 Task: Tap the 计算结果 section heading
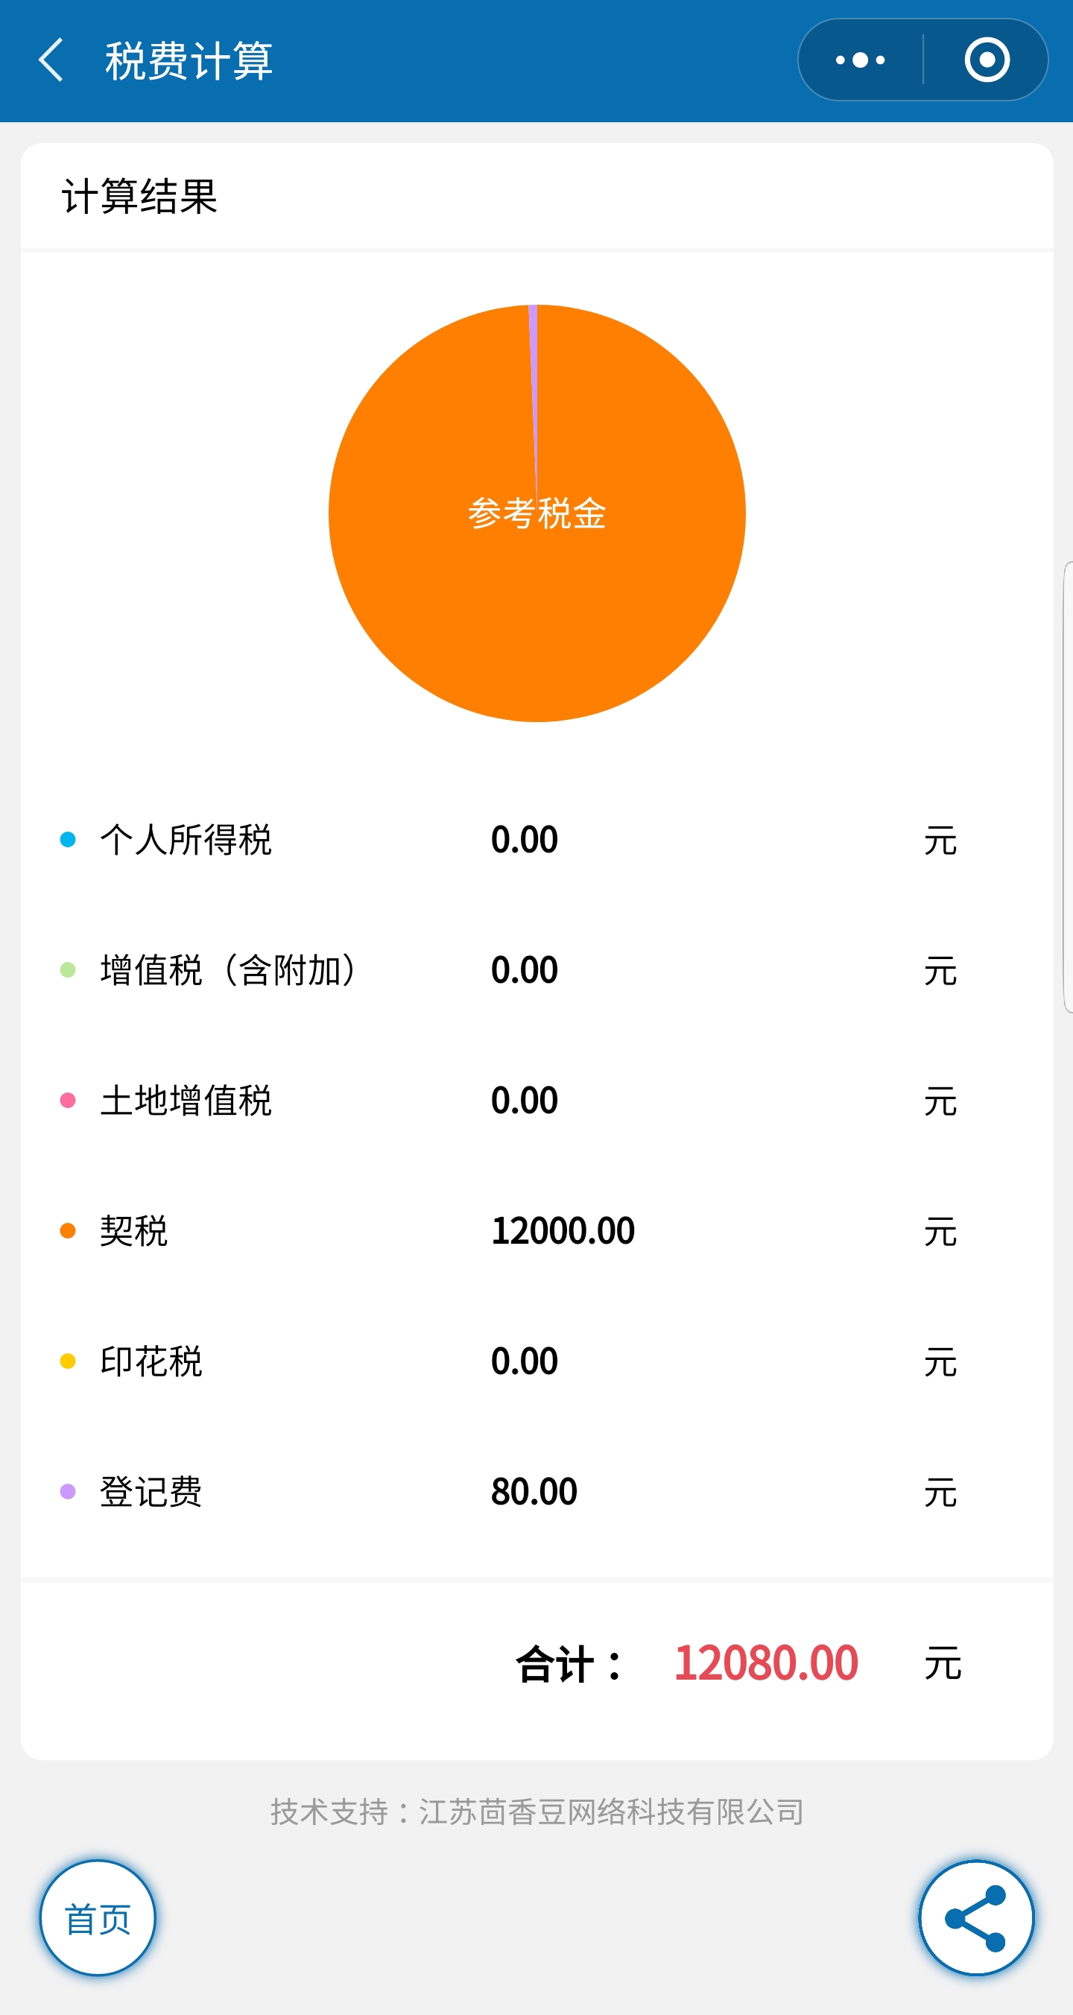pyautogui.click(x=139, y=195)
